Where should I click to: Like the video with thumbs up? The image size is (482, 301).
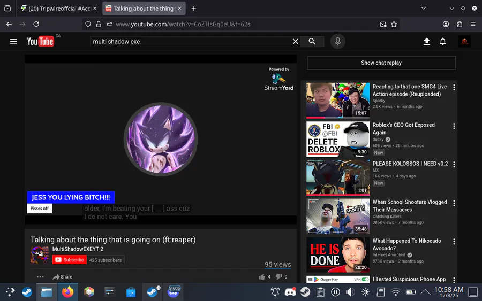[x=261, y=277]
